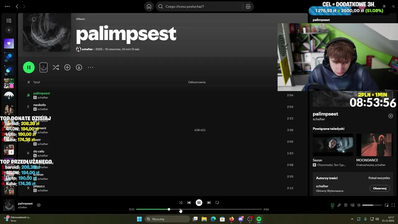
Task: Open schafter artist link in album header
Action: tap(87, 49)
